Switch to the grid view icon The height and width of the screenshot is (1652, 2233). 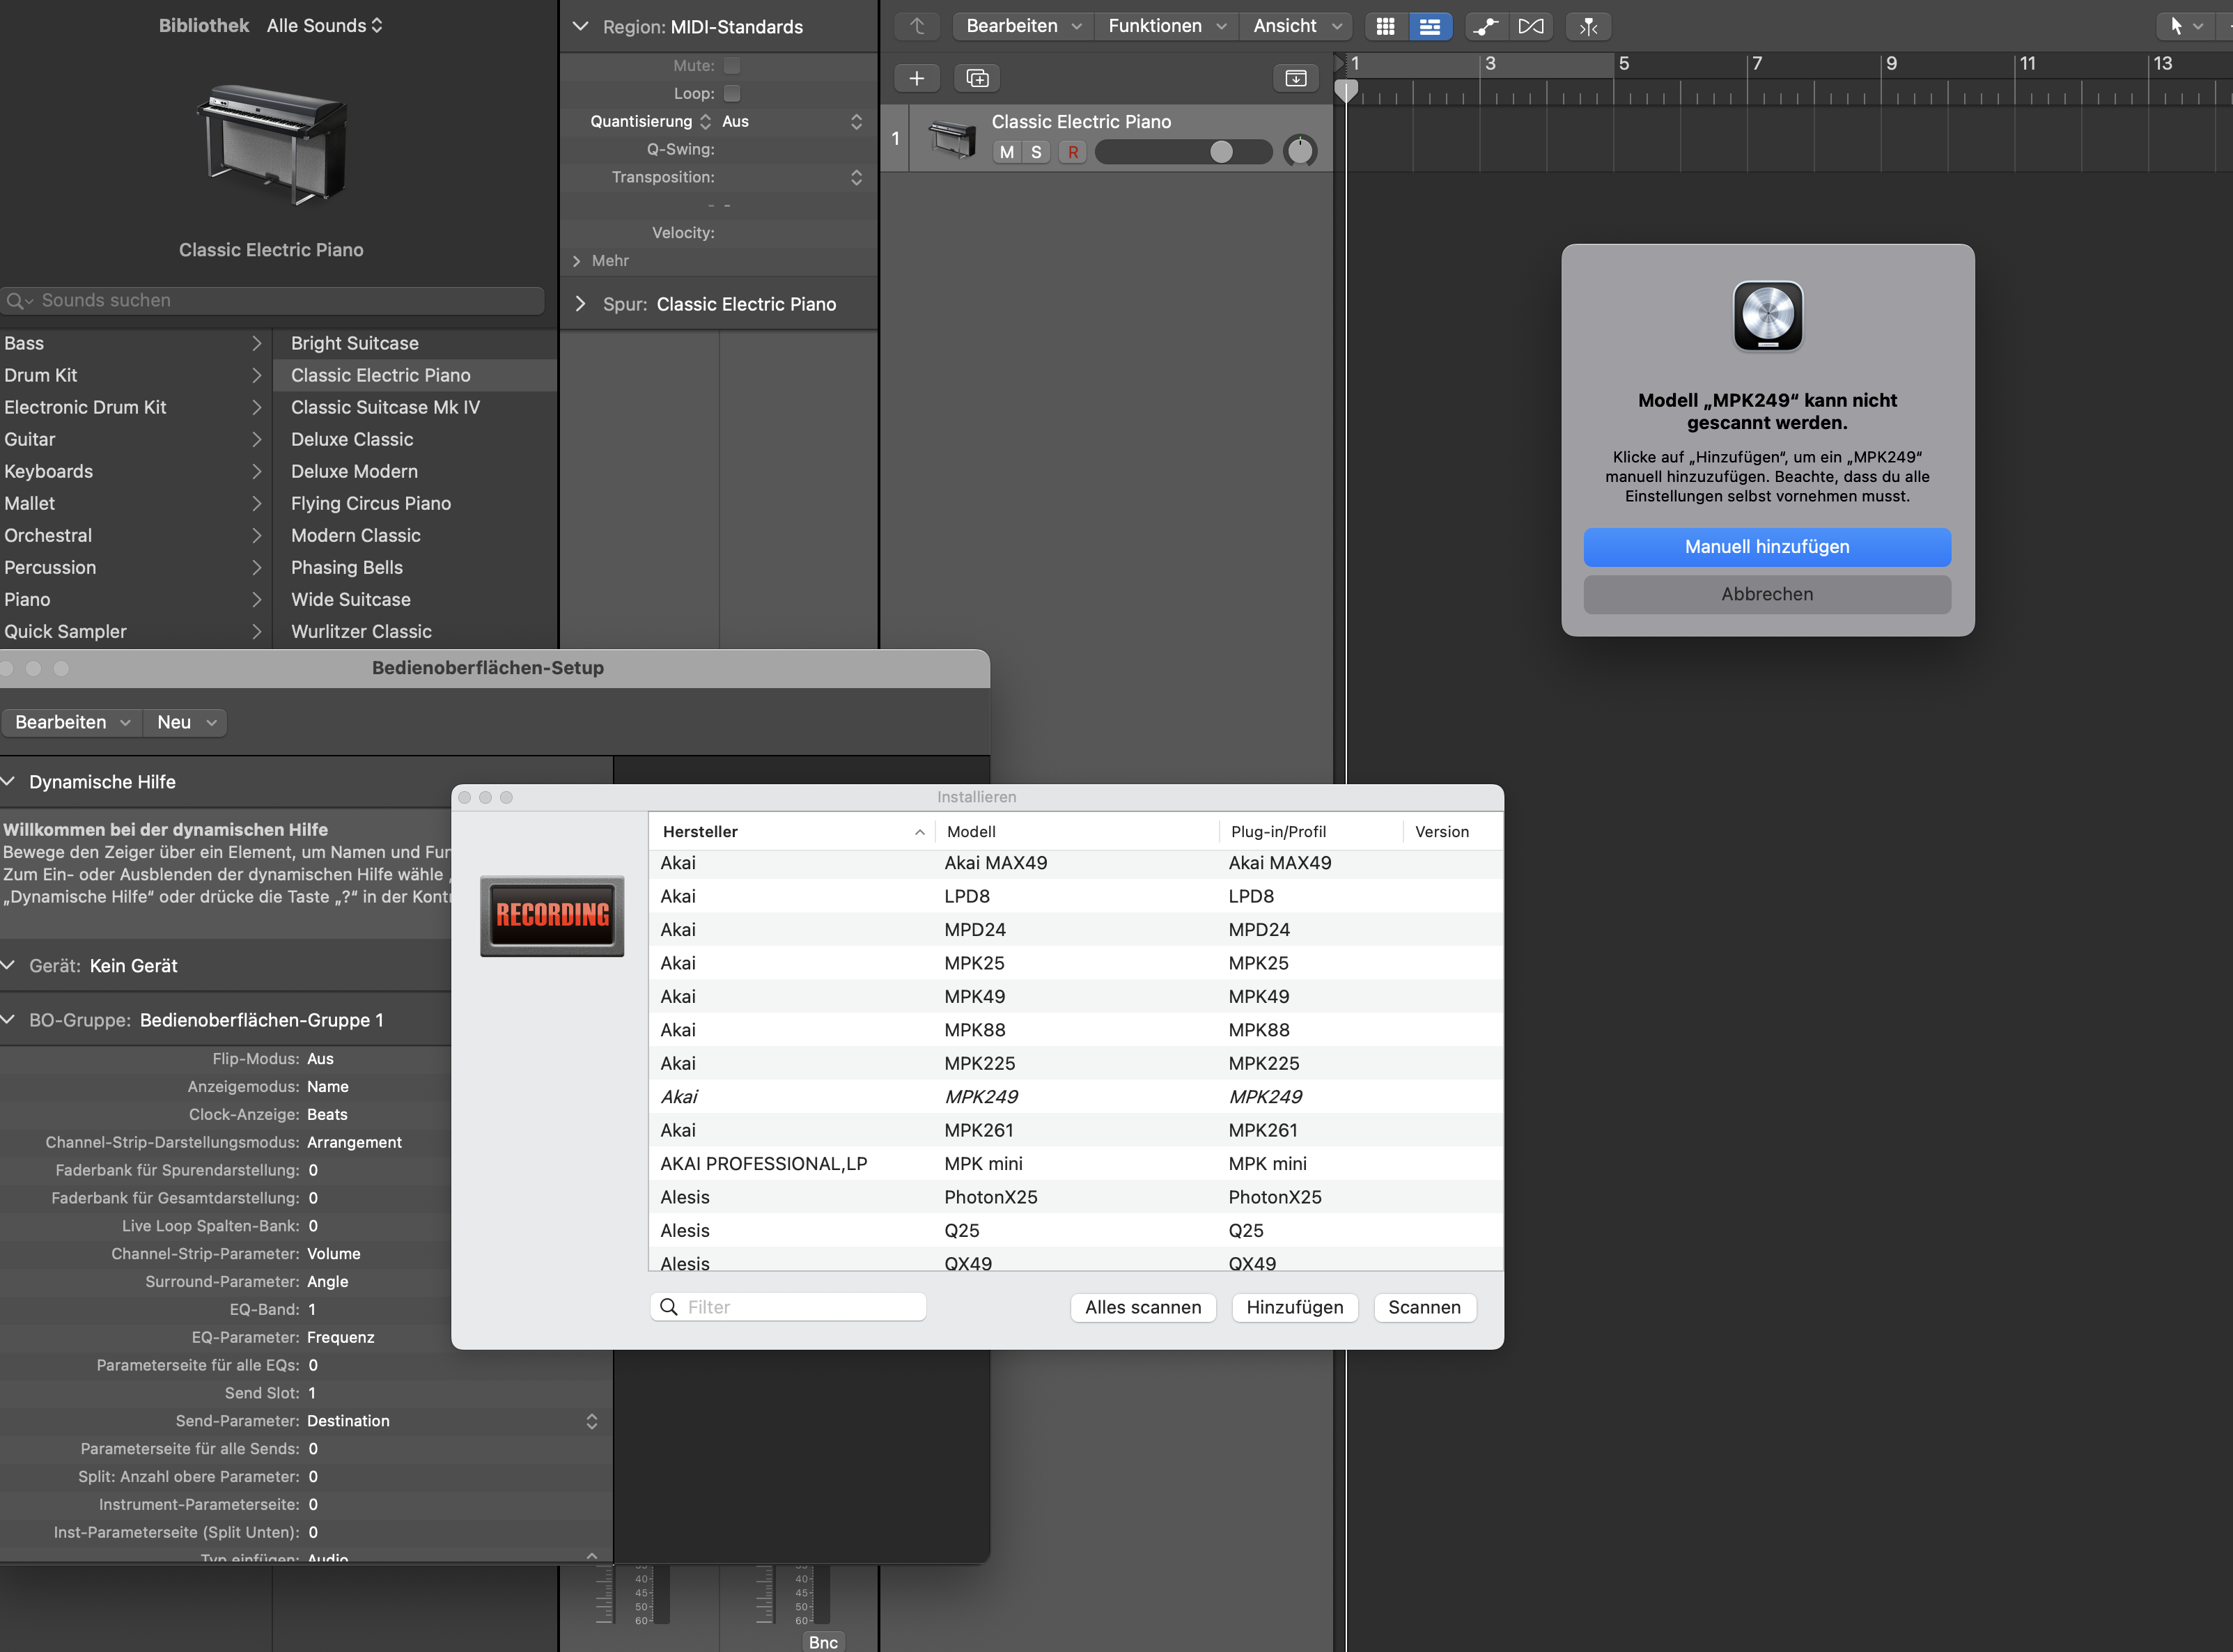1385,27
